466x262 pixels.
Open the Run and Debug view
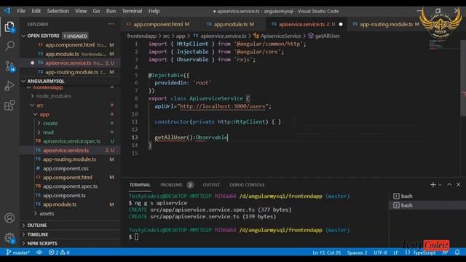tap(9, 86)
